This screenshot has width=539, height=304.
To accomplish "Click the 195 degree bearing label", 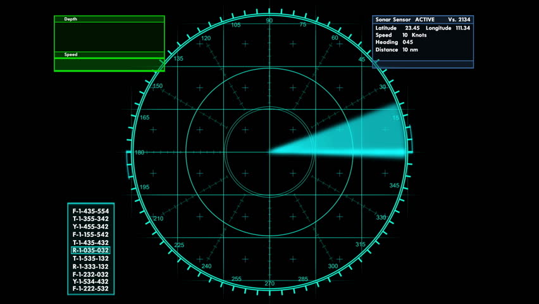I will pyautogui.click(x=144, y=187).
